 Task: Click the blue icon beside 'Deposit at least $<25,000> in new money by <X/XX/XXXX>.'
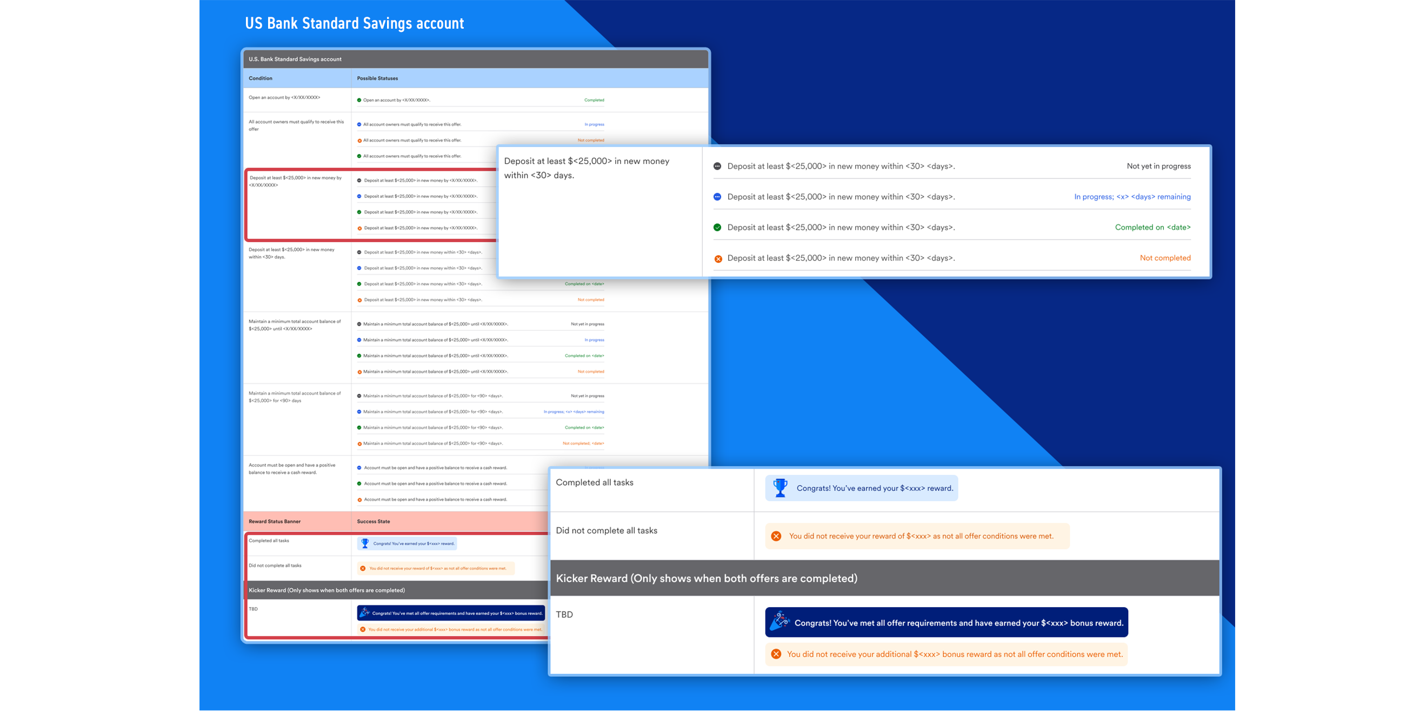click(359, 197)
